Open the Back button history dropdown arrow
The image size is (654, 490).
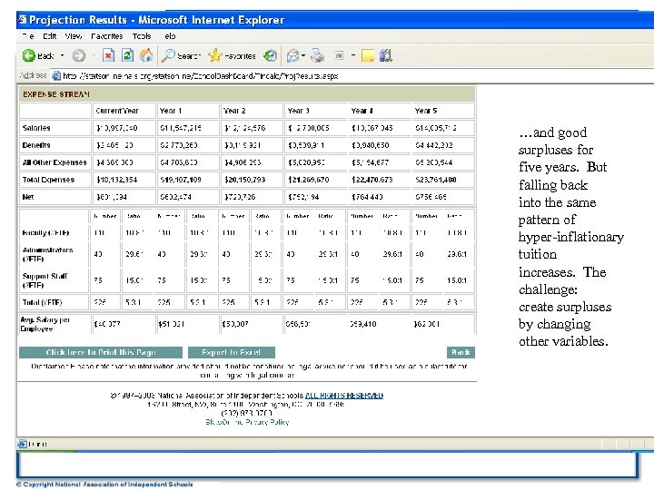[x=62, y=55]
